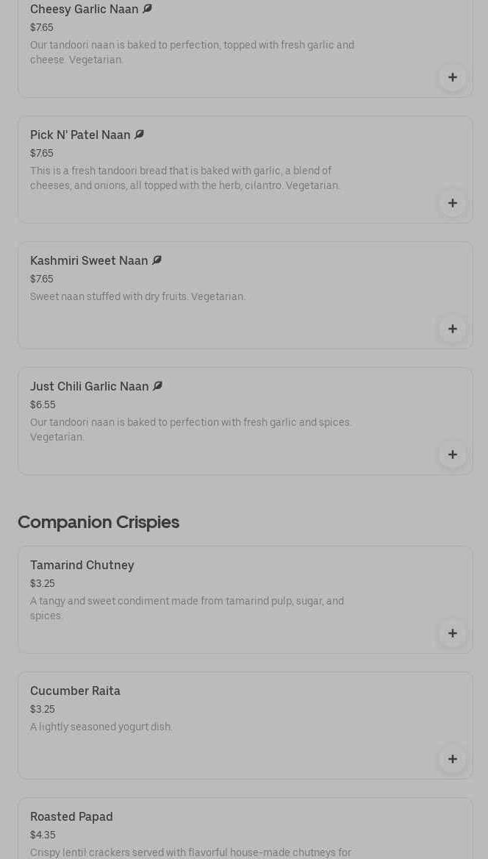This screenshot has height=859, width=488.
Task: Click the Tamarind Chutney description text
Action: [x=187, y=608]
